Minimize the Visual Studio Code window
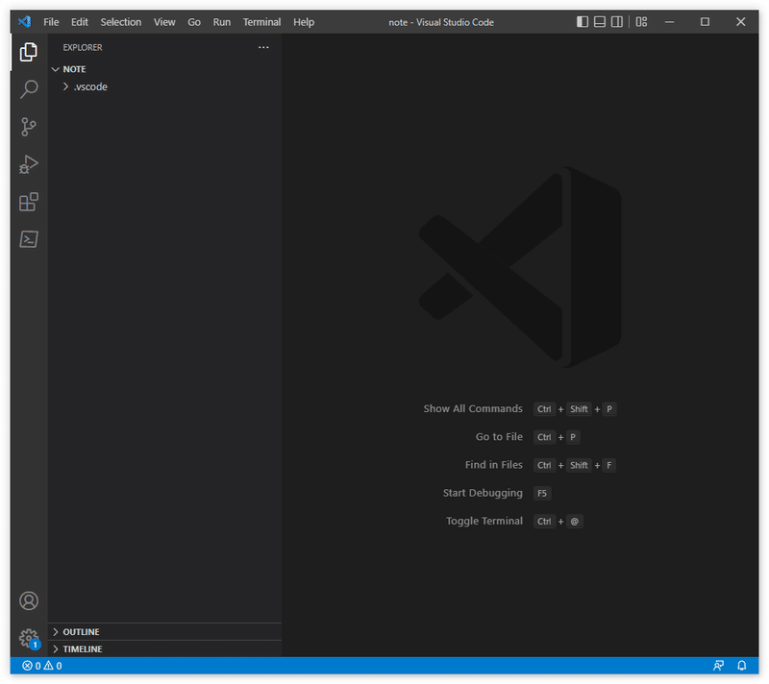The image size is (769, 684). point(669,22)
